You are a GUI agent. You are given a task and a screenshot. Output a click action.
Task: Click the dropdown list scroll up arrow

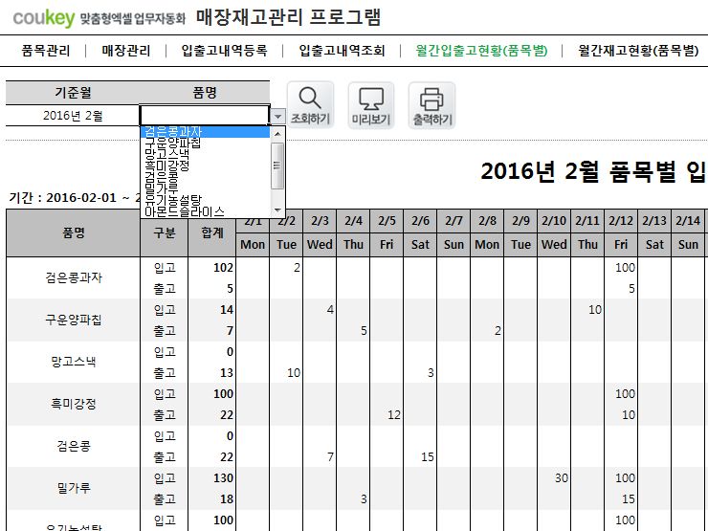(277, 134)
